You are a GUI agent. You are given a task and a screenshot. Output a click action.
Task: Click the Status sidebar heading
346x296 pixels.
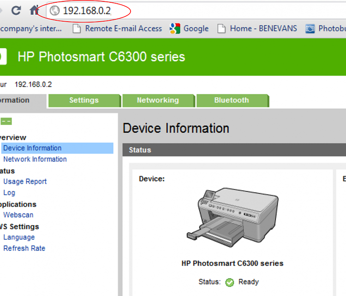(7, 171)
